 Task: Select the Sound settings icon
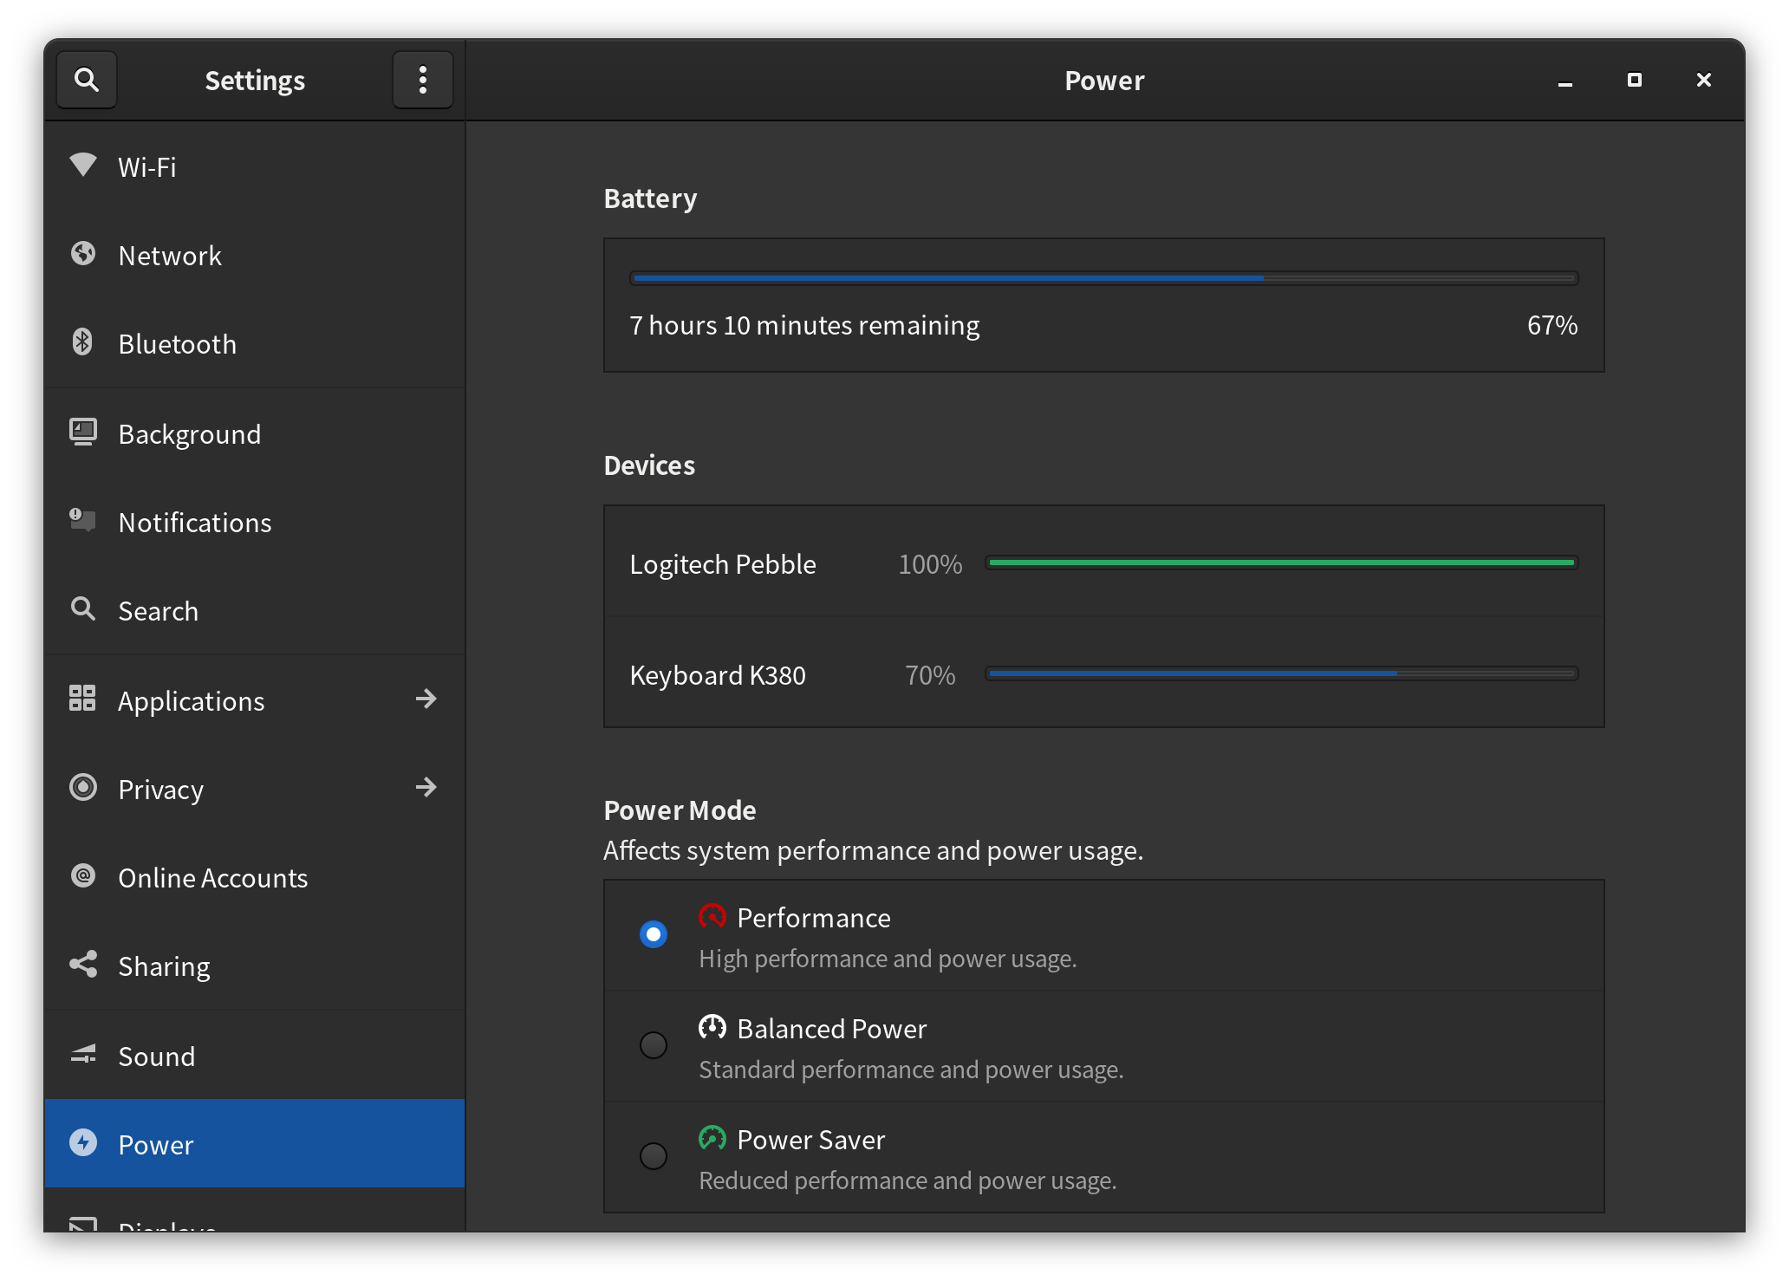click(x=83, y=1056)
